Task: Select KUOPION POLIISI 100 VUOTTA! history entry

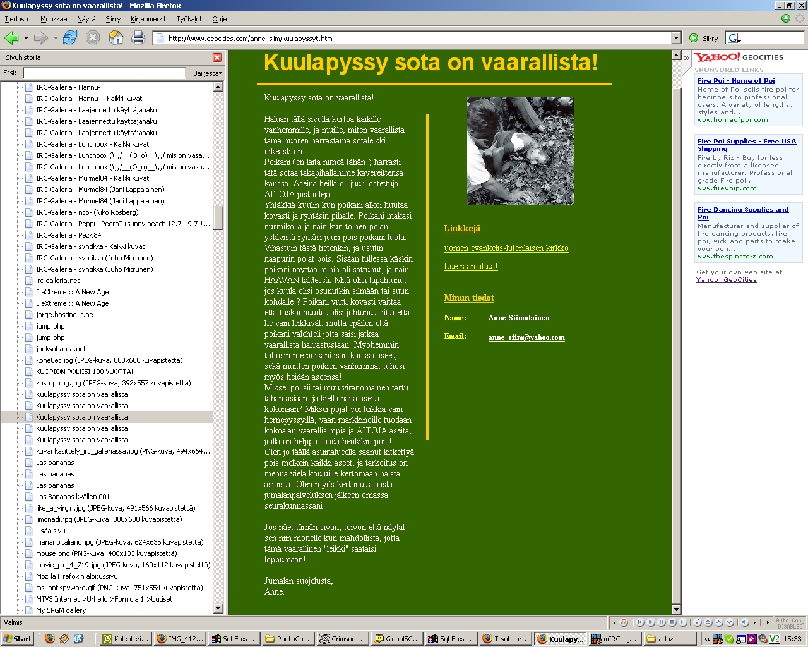Action: 85,372
